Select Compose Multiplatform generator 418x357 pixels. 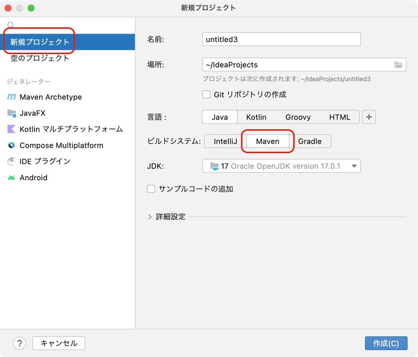click(x=67, y=145)
